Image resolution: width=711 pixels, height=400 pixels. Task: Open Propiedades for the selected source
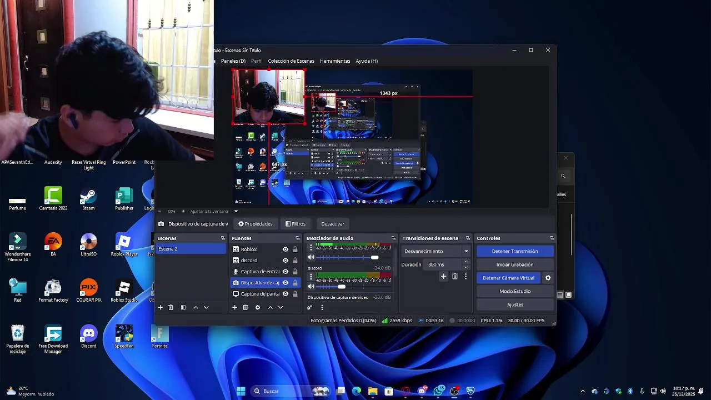pos(256,224)
